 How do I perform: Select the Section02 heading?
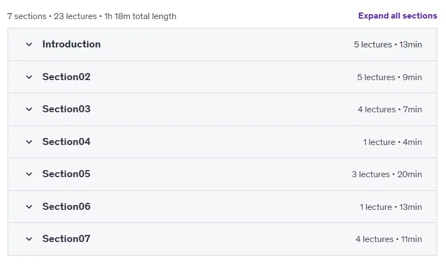[66, 77]
